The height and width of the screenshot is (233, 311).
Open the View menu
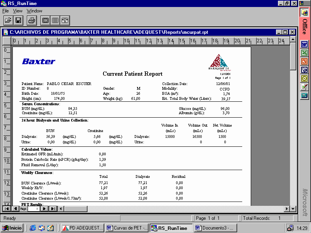pyautogui.click(x=18, y=11)
